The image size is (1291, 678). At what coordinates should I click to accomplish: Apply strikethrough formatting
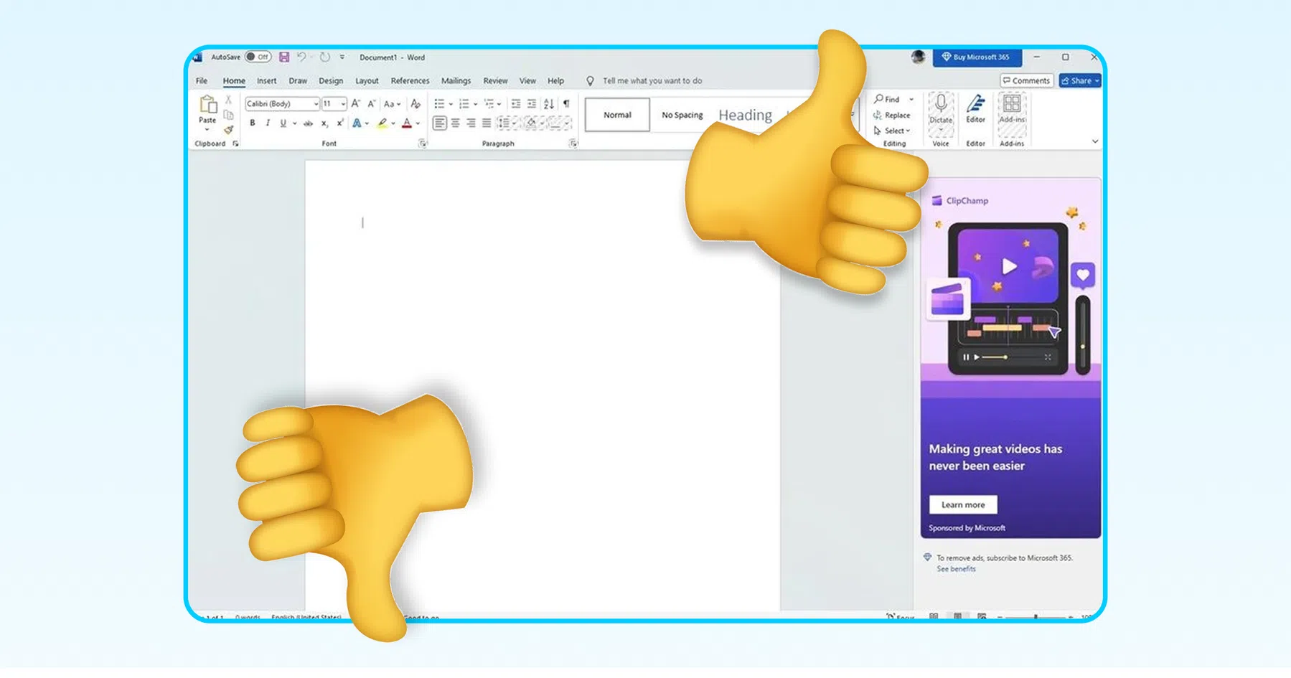(308, 123)
